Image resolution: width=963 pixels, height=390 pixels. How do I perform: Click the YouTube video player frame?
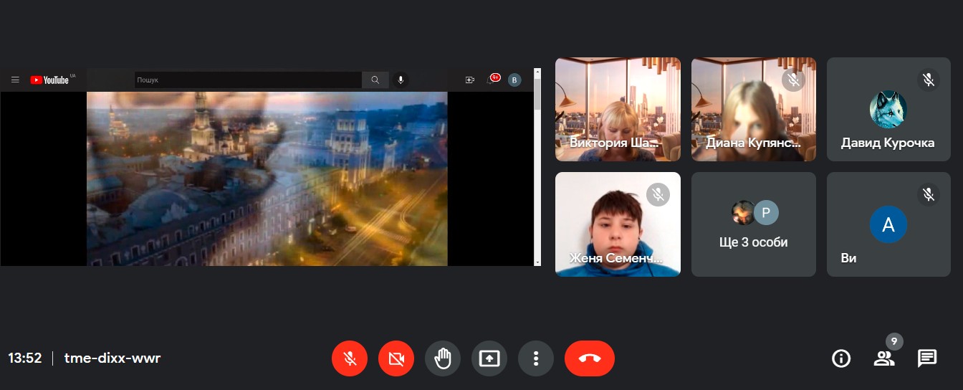click(x=267, y=179)
